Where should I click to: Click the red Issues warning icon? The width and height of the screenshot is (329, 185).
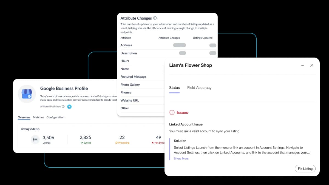pyautogui.click(x=172, y=112)
